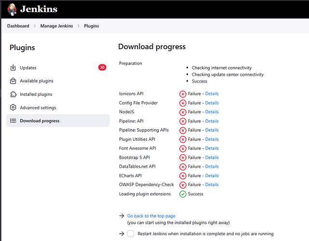
Task: View Details for Pipeline: Supporting APIs failure
Action: point(212,130)
